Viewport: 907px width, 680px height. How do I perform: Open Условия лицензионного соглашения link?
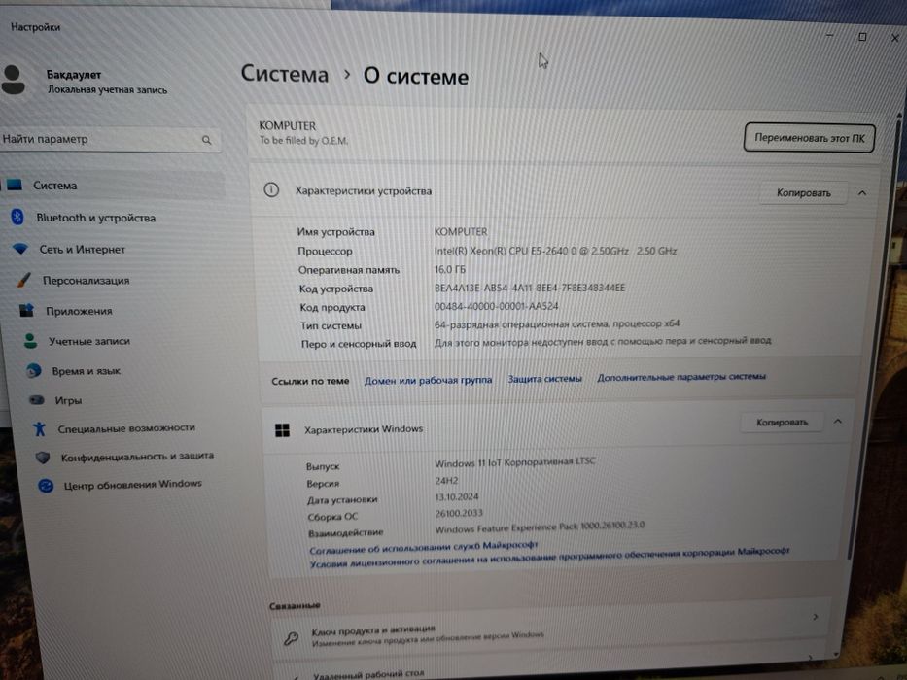[549, 558]
